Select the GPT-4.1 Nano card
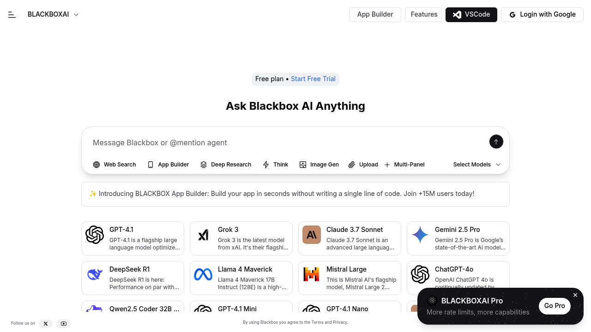 (x=350, y=307)
